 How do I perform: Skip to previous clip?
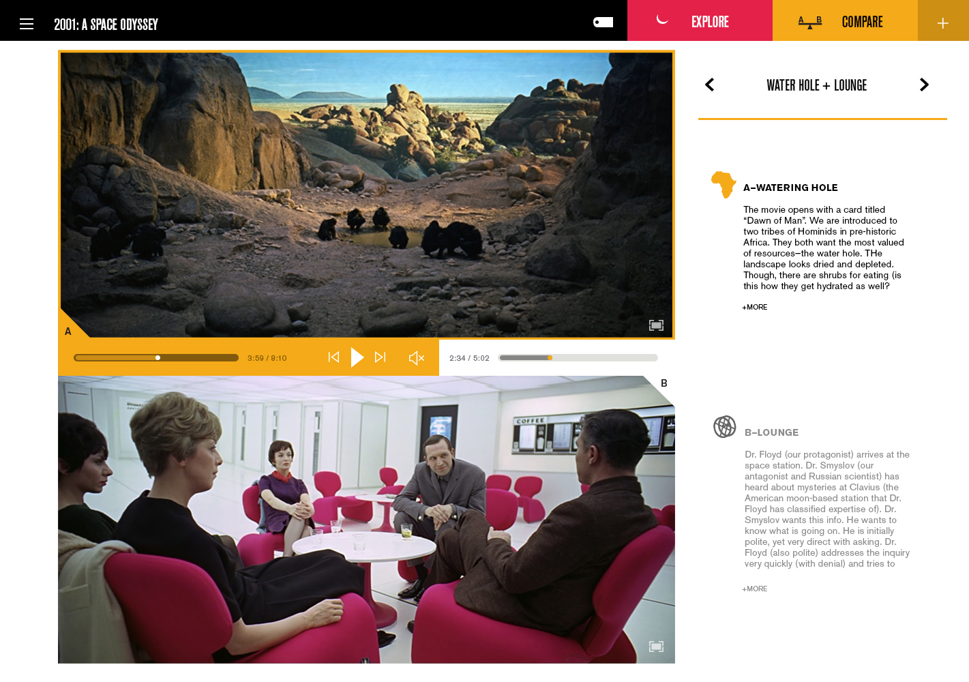point(333,357)
